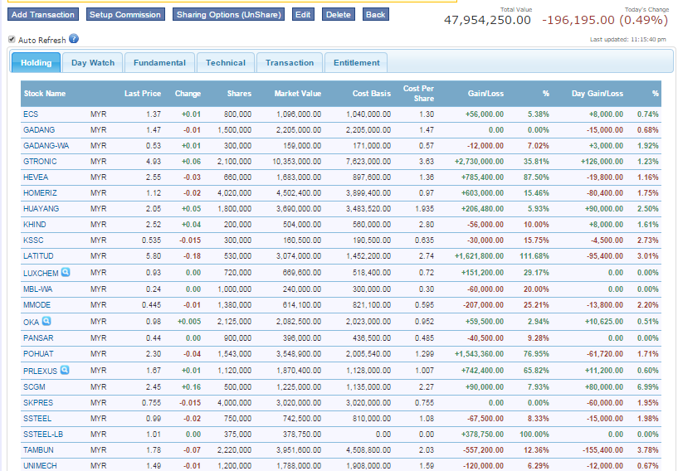Image resolution: width=678 pixels, height=471 pixels.
Task: Select SCGM day percentage 6.99%
Action: pos(648,386)
